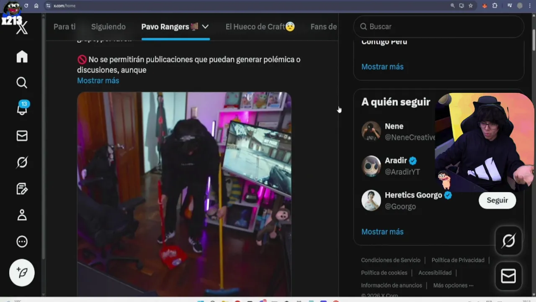This screenshot has width=536, height=302.
Task: Click the X logo in sidebar
Action: [22, 29]
